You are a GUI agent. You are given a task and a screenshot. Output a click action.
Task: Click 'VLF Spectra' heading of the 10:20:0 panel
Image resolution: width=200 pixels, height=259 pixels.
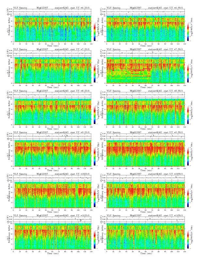click(x=20, y=174)
